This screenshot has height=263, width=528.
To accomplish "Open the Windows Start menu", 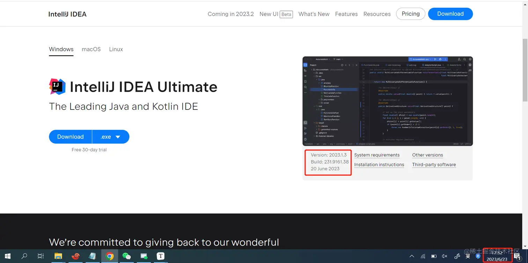I will tap(7, 256).
